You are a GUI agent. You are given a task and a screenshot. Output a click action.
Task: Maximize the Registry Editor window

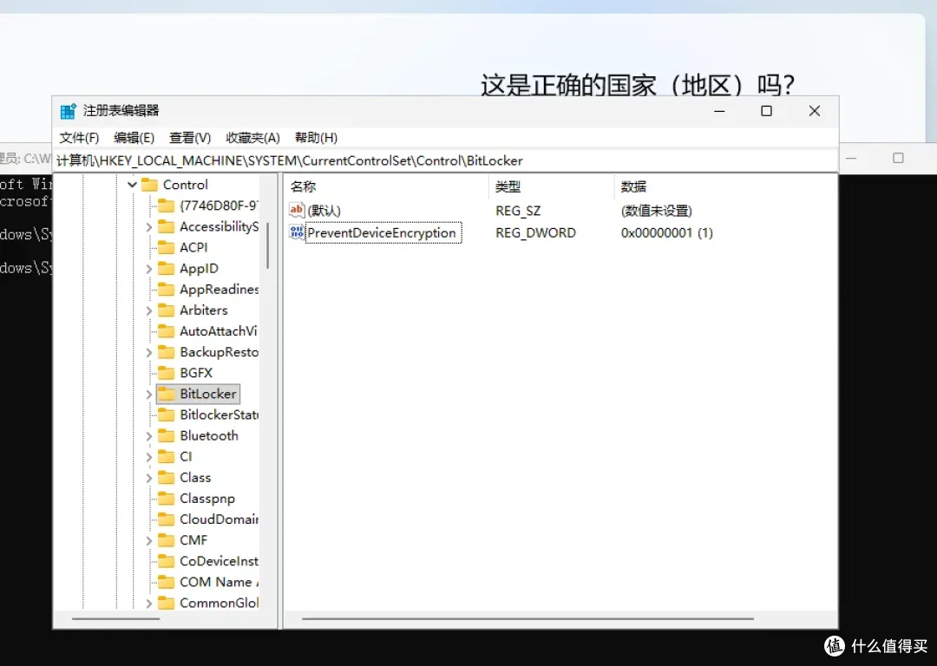766,111
